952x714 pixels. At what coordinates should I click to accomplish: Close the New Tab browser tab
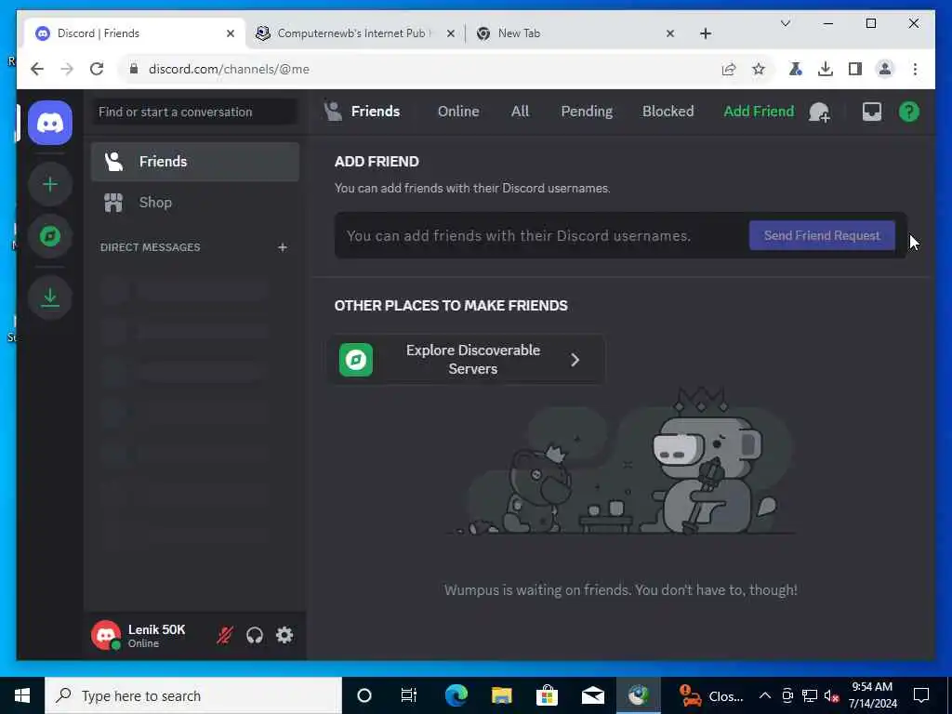[670, 34]
